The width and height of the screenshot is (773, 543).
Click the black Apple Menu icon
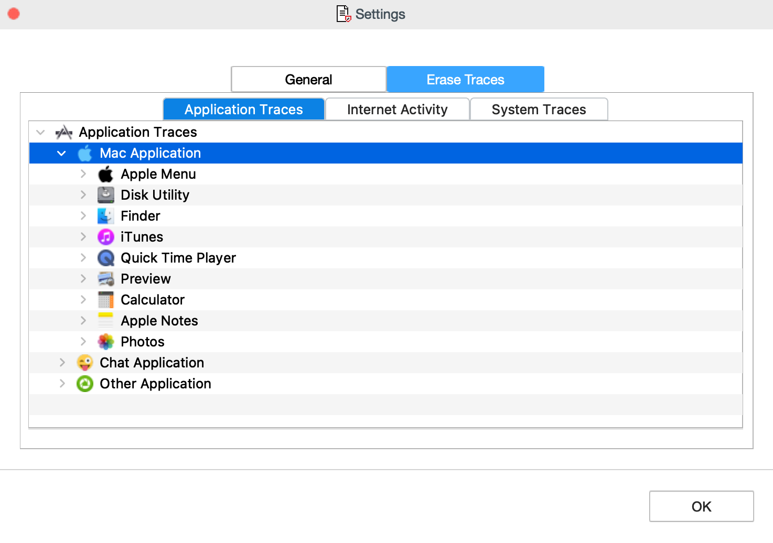click(106, 174)
